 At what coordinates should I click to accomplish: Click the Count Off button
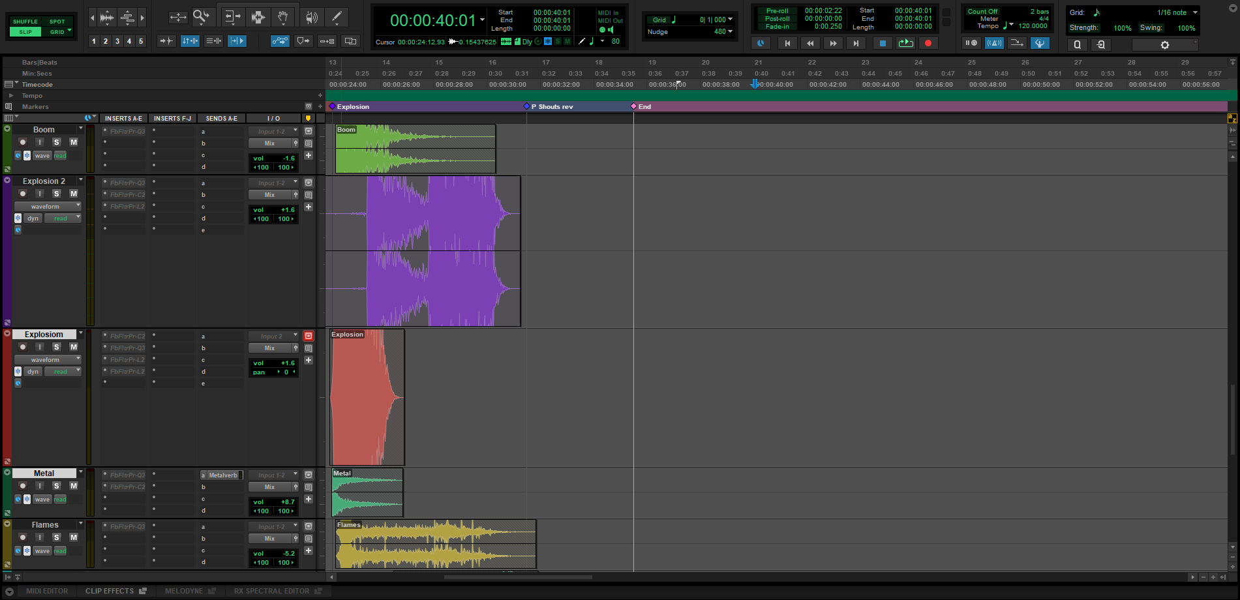[982, 12]
